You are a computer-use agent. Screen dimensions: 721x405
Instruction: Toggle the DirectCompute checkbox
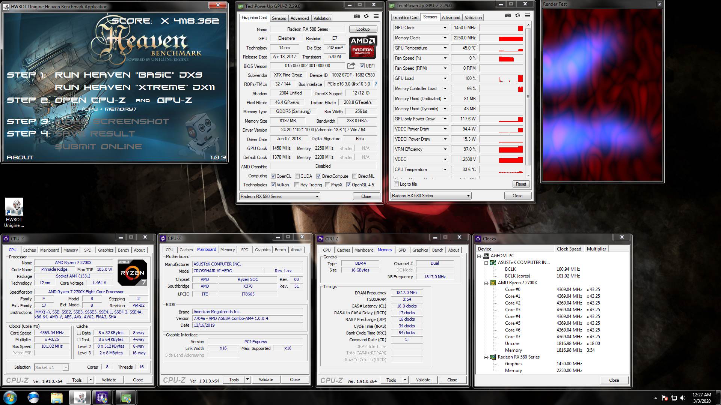(318, 176)
